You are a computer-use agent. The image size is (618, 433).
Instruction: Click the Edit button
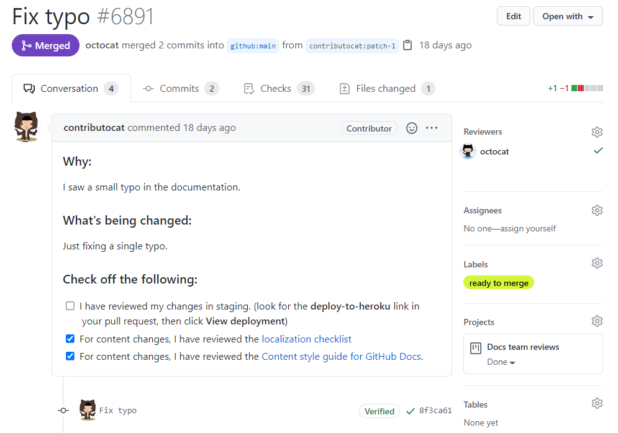click(513, 16)
